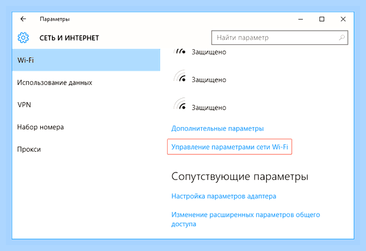Click the back arrow in title bar

(23, 19)
